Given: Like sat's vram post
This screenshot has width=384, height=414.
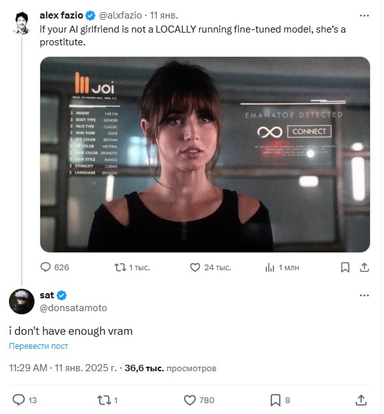Looking at the screenshot, I should pyautogui.click(x=190, y=400).
